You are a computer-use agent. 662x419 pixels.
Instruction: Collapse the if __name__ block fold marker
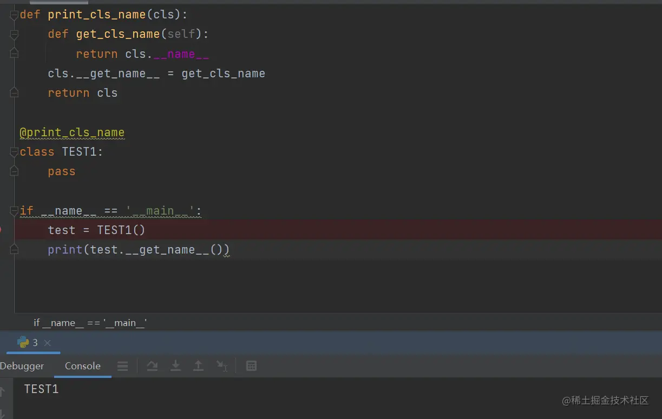[x=14, y=210]
